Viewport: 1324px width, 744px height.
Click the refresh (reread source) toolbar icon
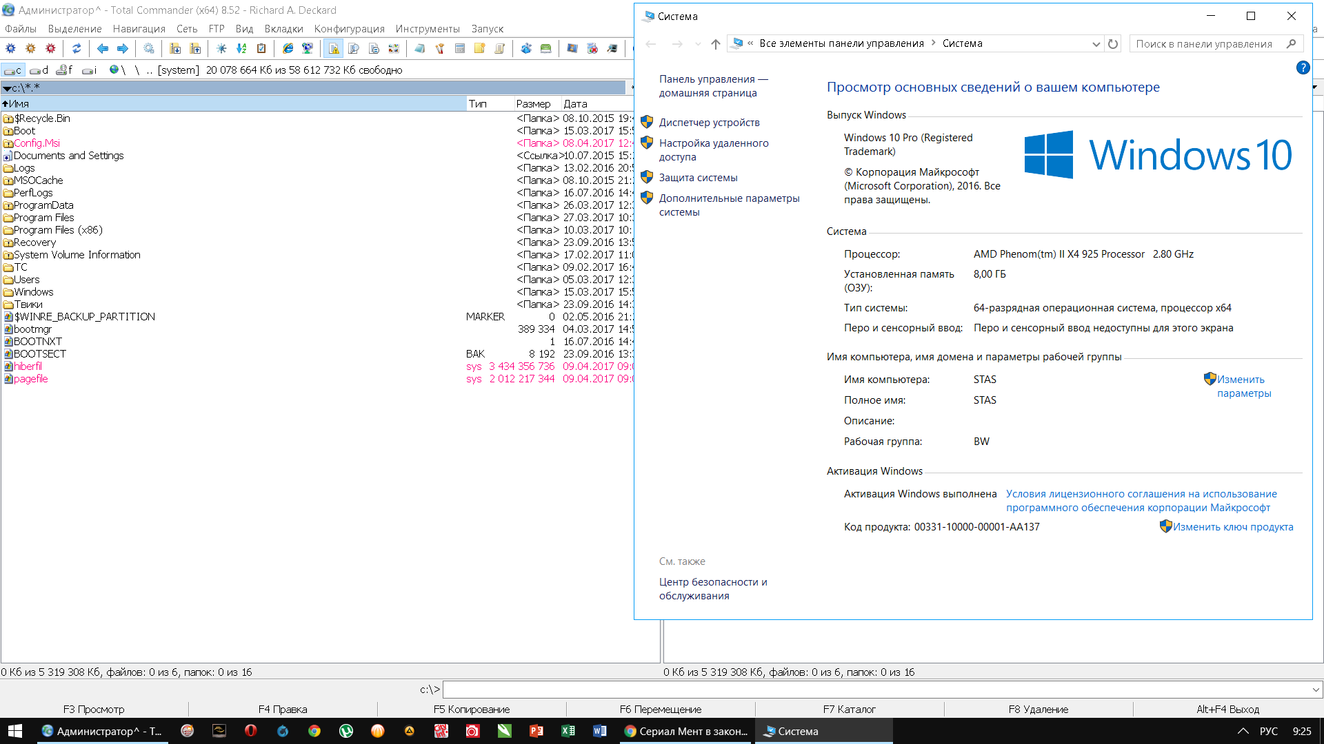point(77,48)
